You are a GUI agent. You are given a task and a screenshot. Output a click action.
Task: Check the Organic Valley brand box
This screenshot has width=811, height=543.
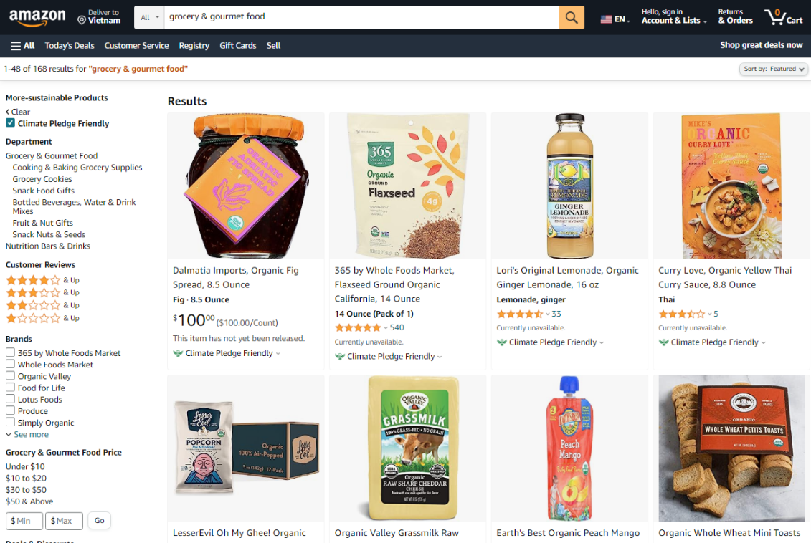click(x=10, y=376)
